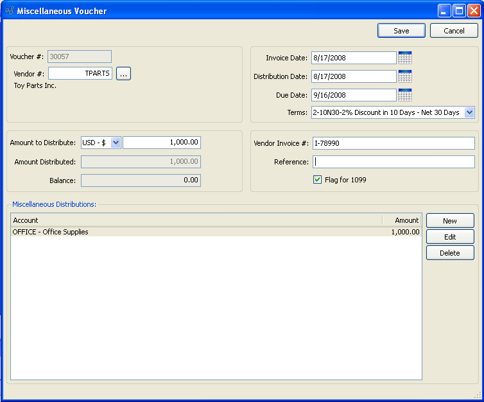Save the voucher
Image resolution: width=484 pixels, height=402 pixels.
tap(401, 31)
